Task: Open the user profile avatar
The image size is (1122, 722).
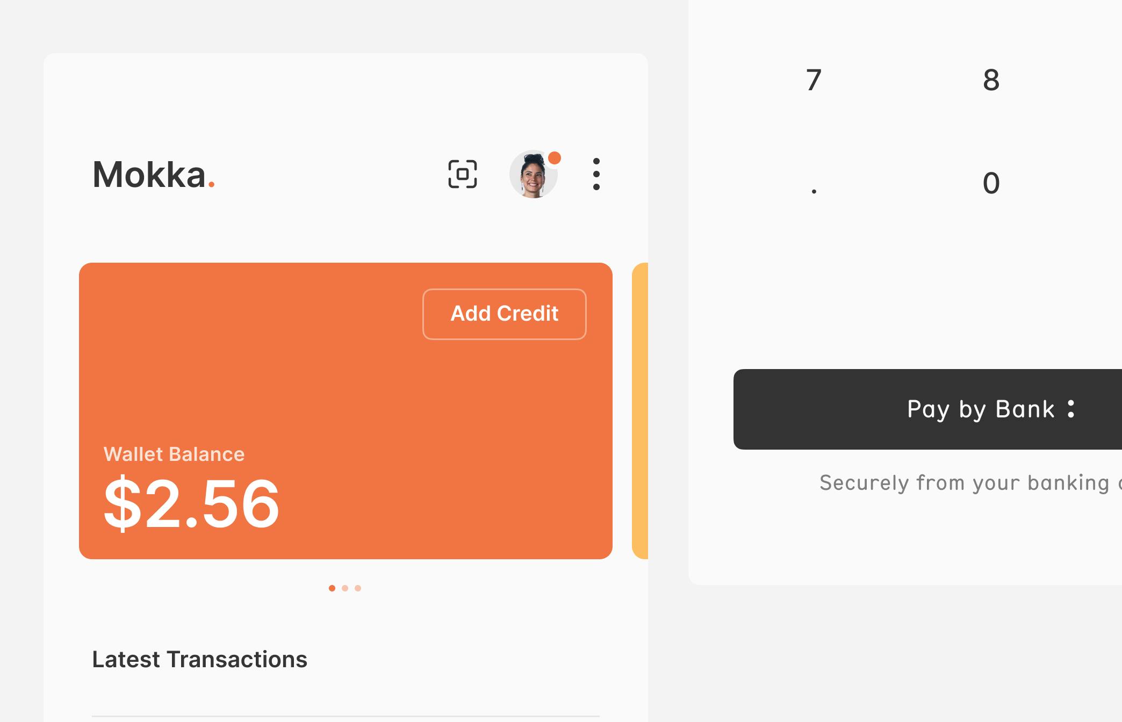Action: 534,174
